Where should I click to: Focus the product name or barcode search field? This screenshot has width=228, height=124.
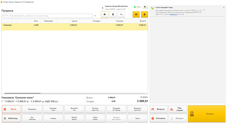pyautogui.click(x=47, y=16)
